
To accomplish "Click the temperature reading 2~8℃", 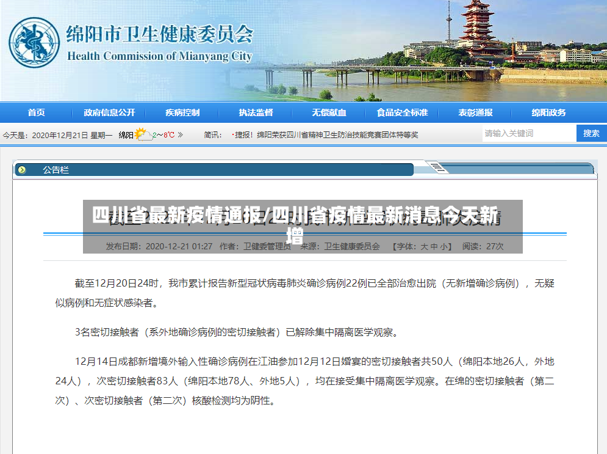I will tap(163, 135).
